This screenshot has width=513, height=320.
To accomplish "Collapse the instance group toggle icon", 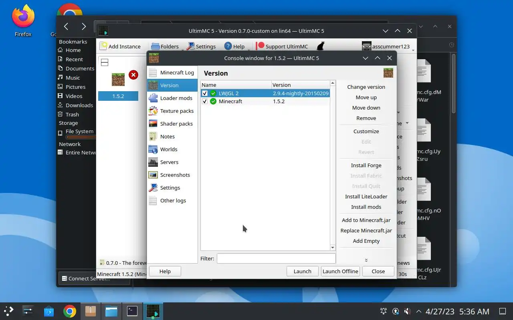I will pos(105,62).
